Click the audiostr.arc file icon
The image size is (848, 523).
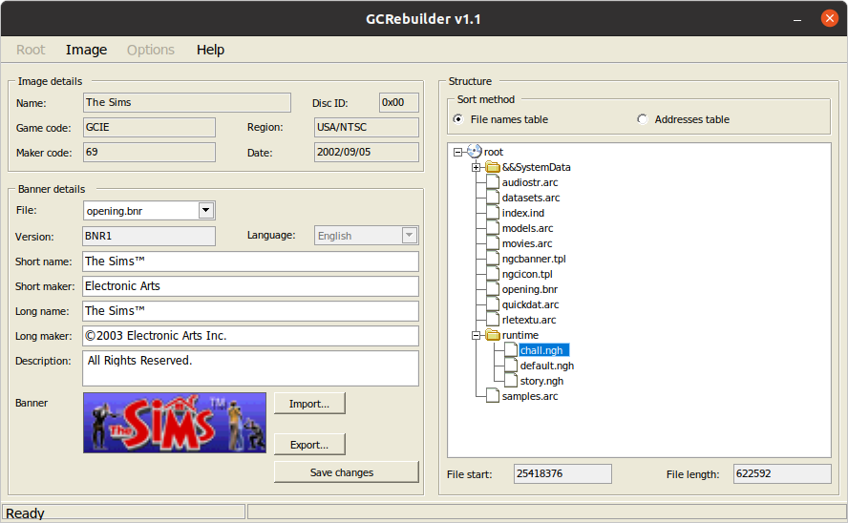[492, 182]
